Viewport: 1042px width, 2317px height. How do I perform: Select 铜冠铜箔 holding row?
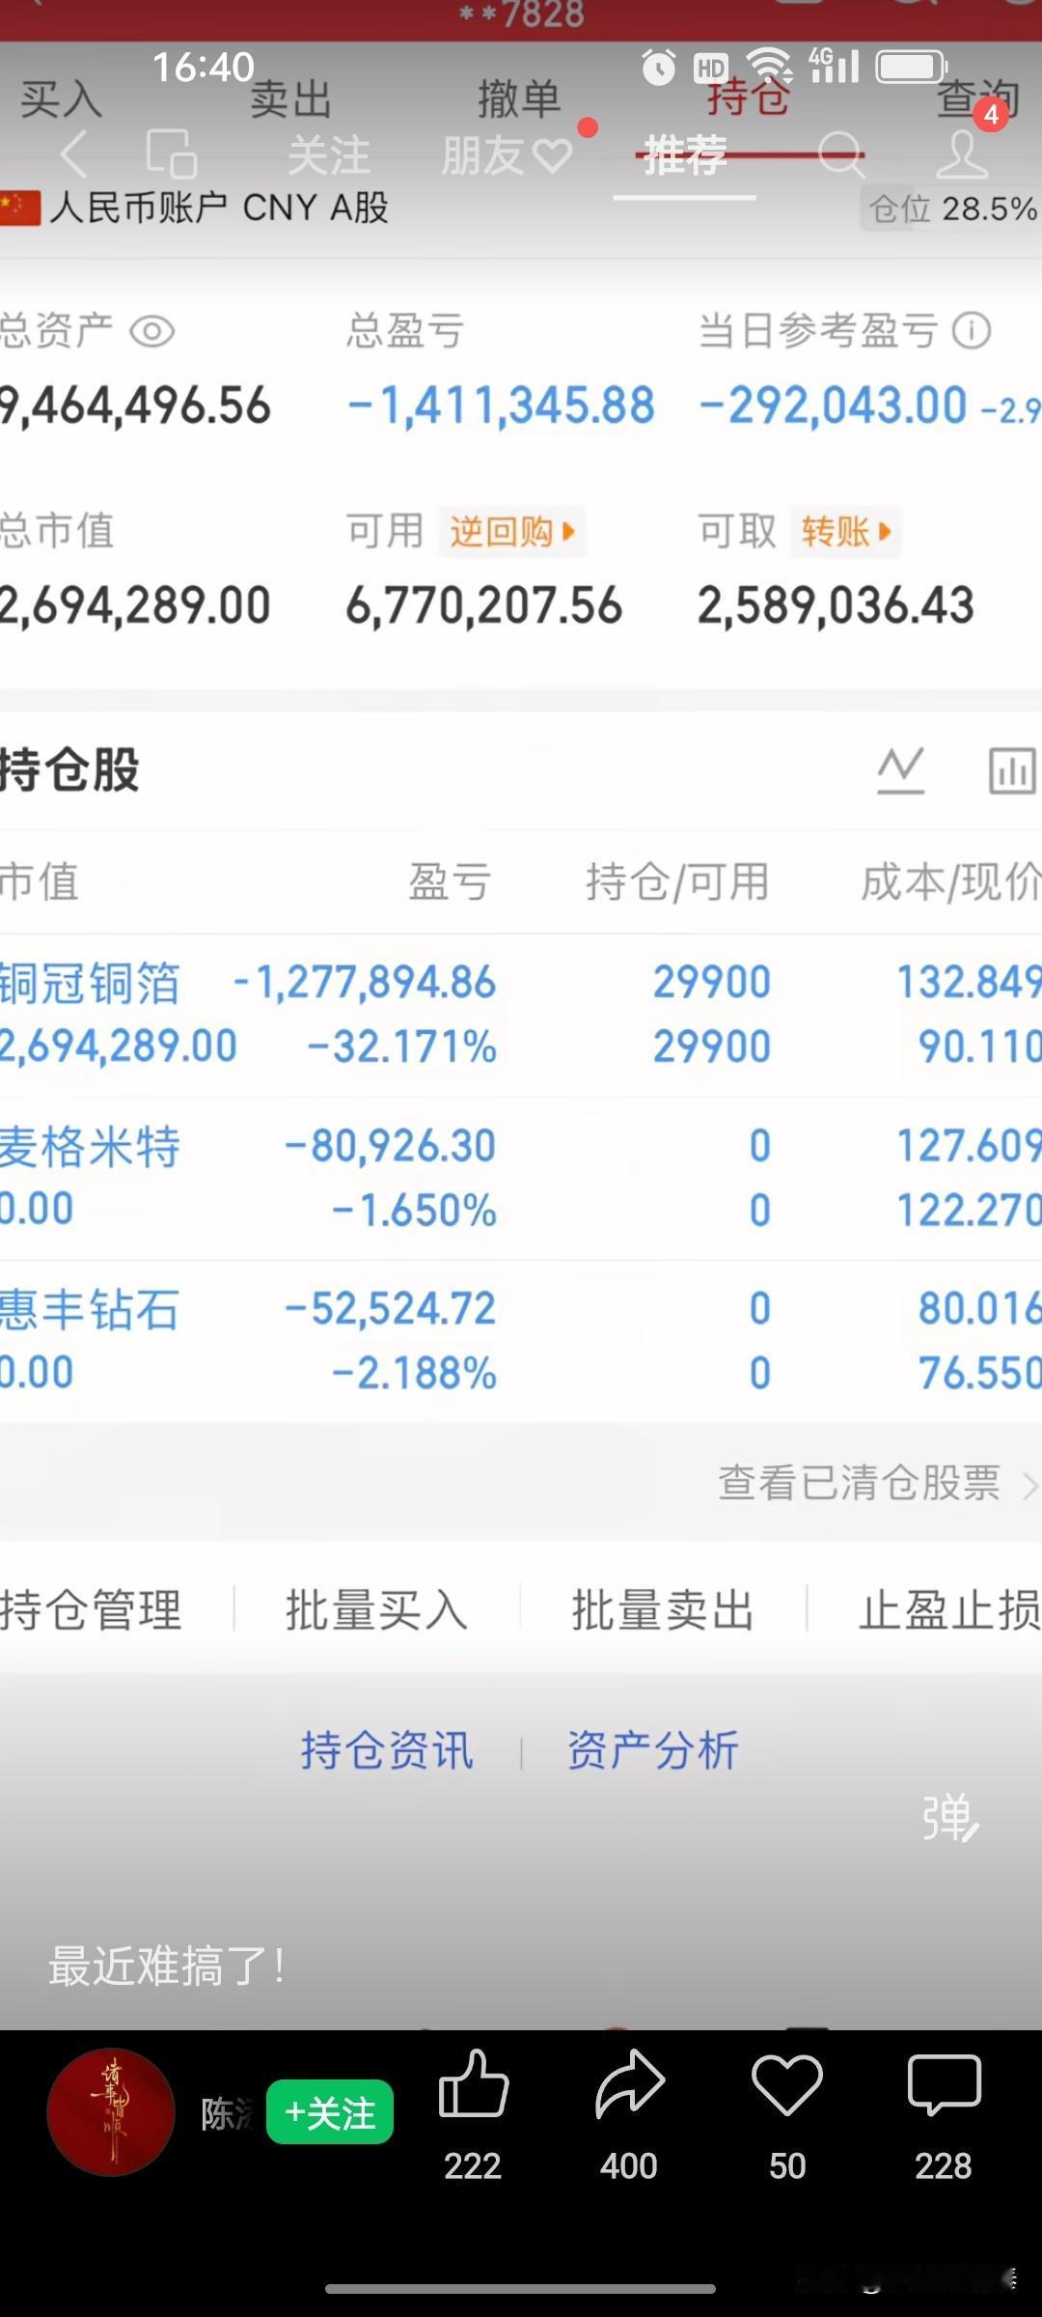tap(521, 1015)
